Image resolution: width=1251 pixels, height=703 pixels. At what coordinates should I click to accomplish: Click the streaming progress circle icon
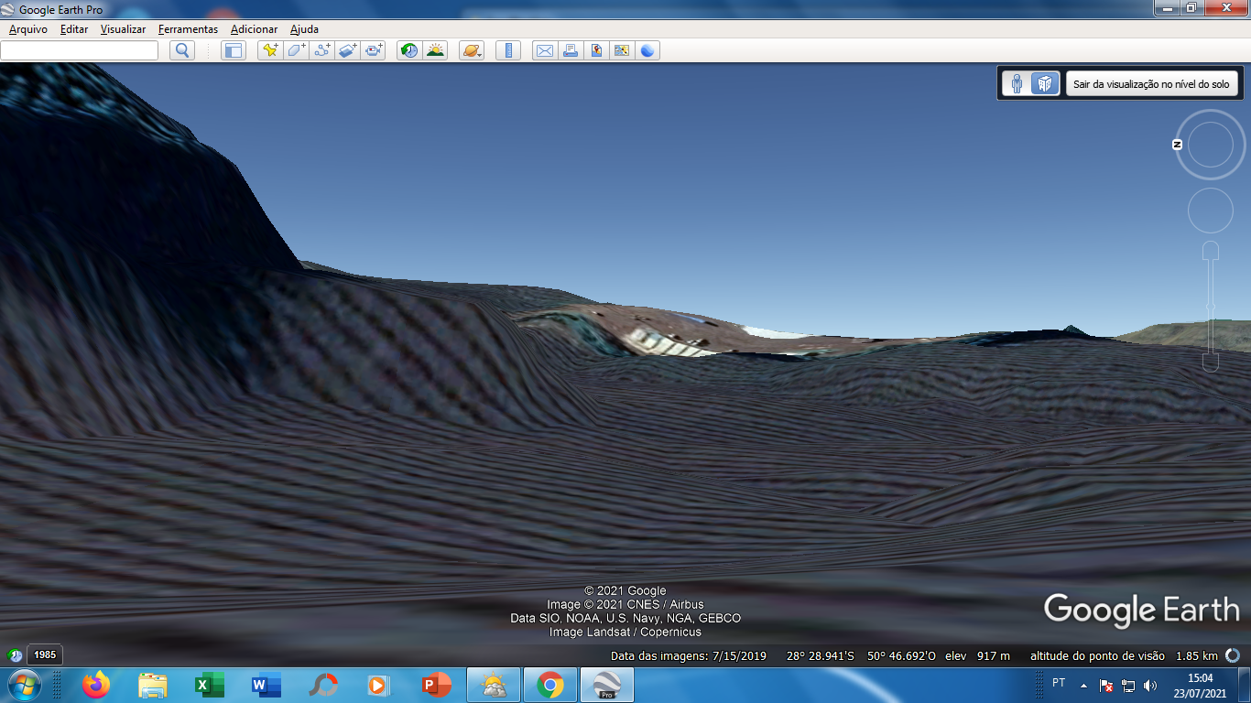1234,655
